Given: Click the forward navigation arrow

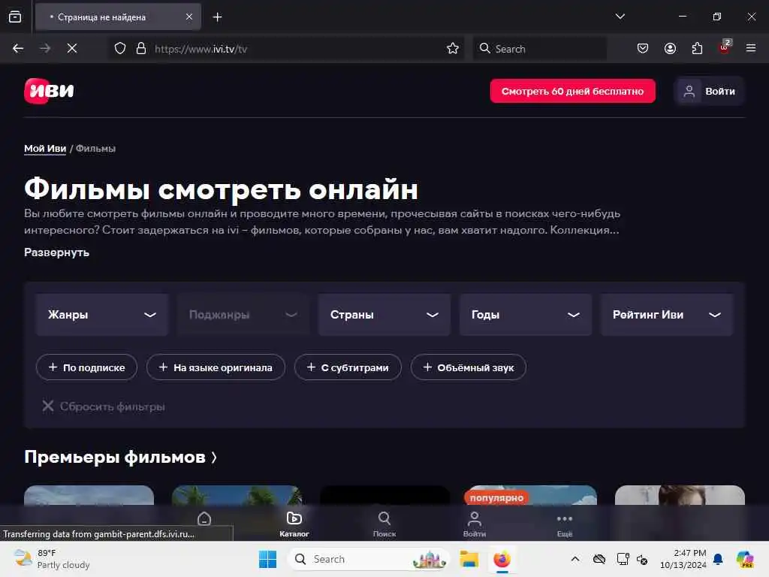Looking at the screenshot, I should [45, 48].
